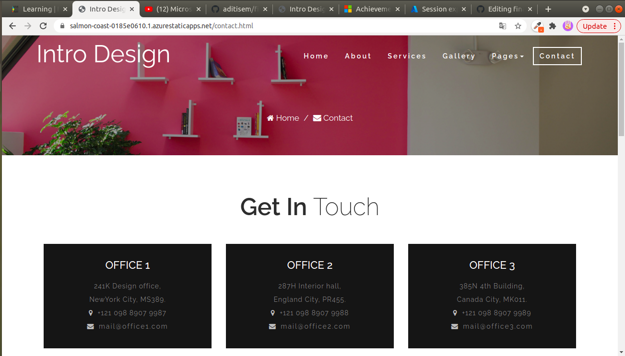
Task: Click the lock icon in address bar
Action: pos(62,26)
